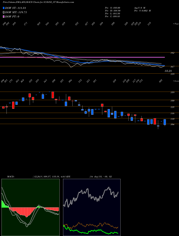Click the blue DOW ST legend square
Viewport: 179px width, 236px height.
click(4, 8)
